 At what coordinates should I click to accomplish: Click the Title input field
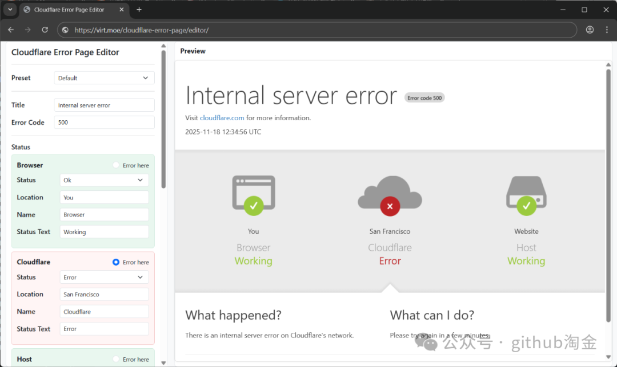(x=104, y=105)
